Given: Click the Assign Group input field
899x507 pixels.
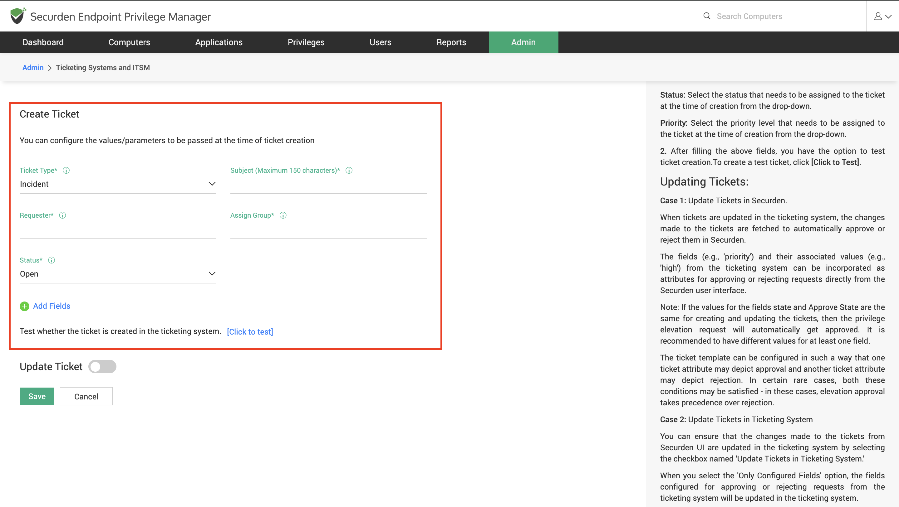Looking at the screenshot, I should pos(328,229).
